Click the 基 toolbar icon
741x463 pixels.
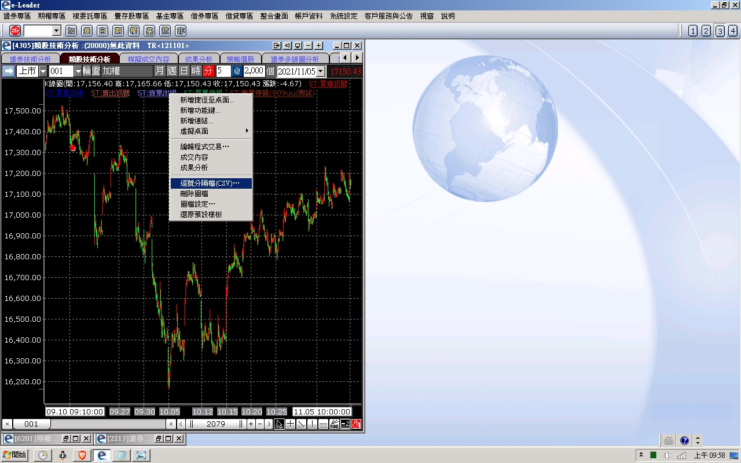pos(150,31)
